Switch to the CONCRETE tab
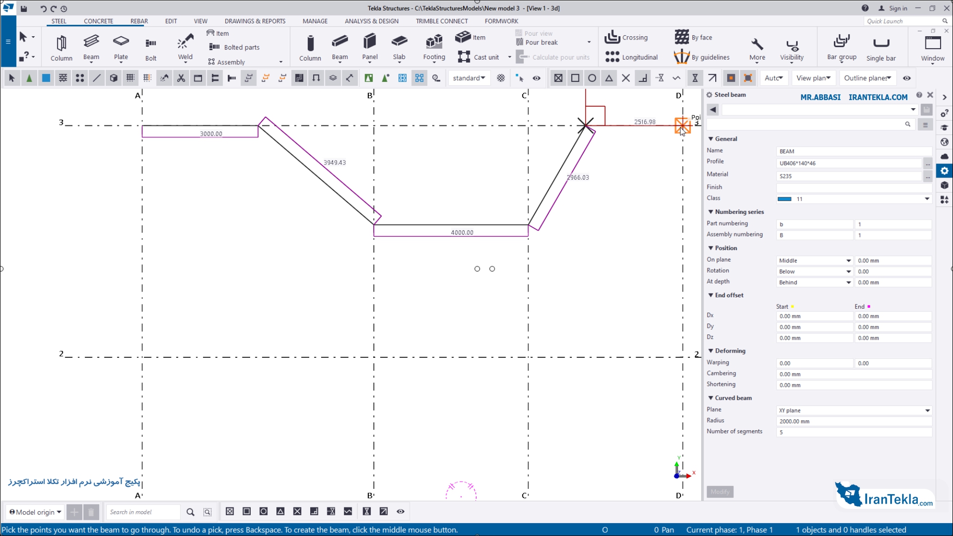The width and height of the screenshot is (953, 536). 99,21
